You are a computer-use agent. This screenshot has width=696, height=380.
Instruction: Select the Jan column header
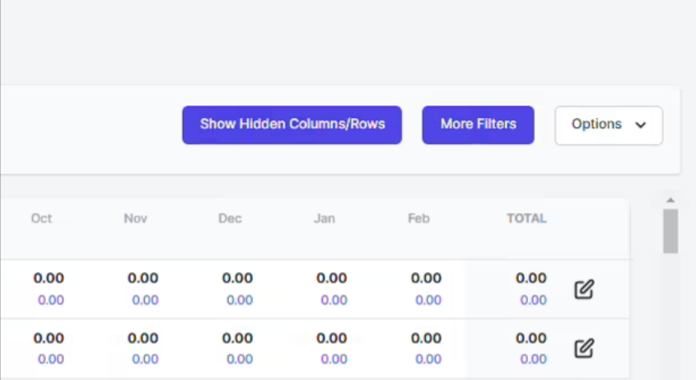[325, 218]
